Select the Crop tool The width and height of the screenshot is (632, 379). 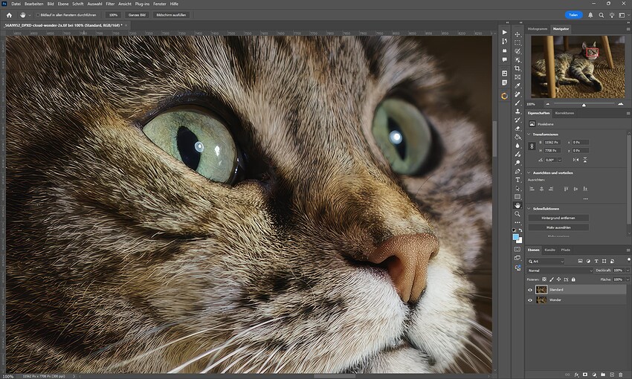point(517,68)
